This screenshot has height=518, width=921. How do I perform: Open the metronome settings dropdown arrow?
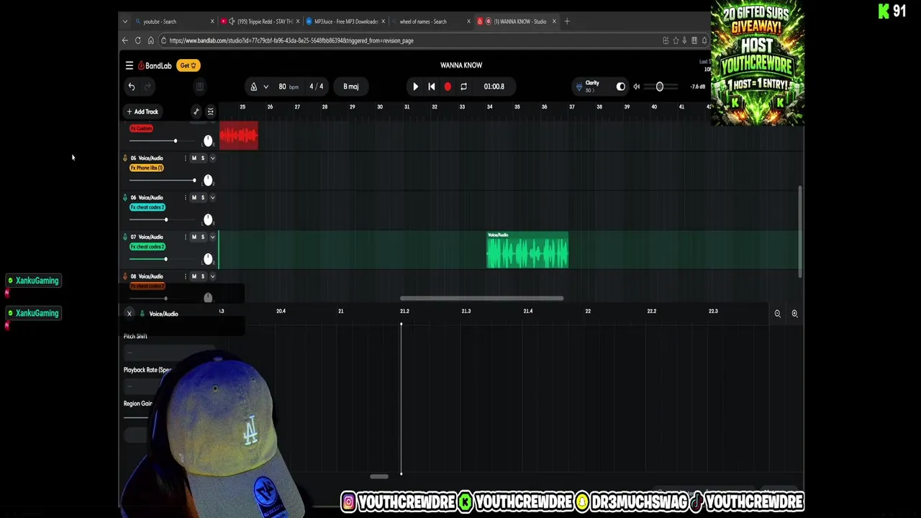click(266, 86)
